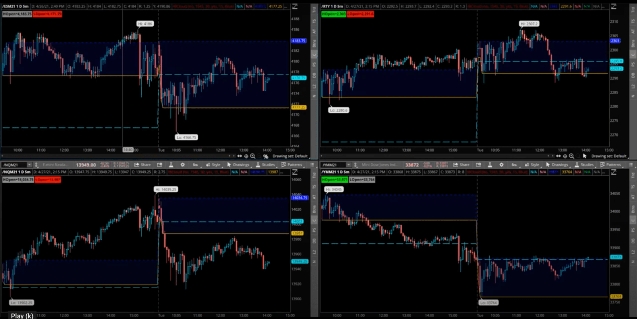The width and height of the screenshot is (637, 319).
Task: Toggle the Trd side panel on the /ESM21 chart
Action: pyautogui.click(x=314, y=10)
